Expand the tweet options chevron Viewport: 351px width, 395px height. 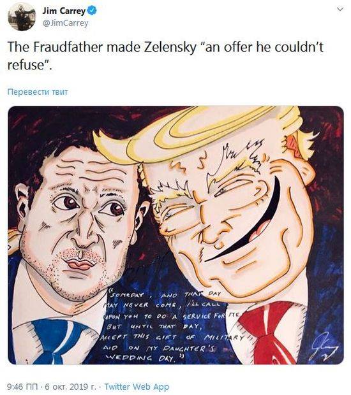click(x=340, y=9)
